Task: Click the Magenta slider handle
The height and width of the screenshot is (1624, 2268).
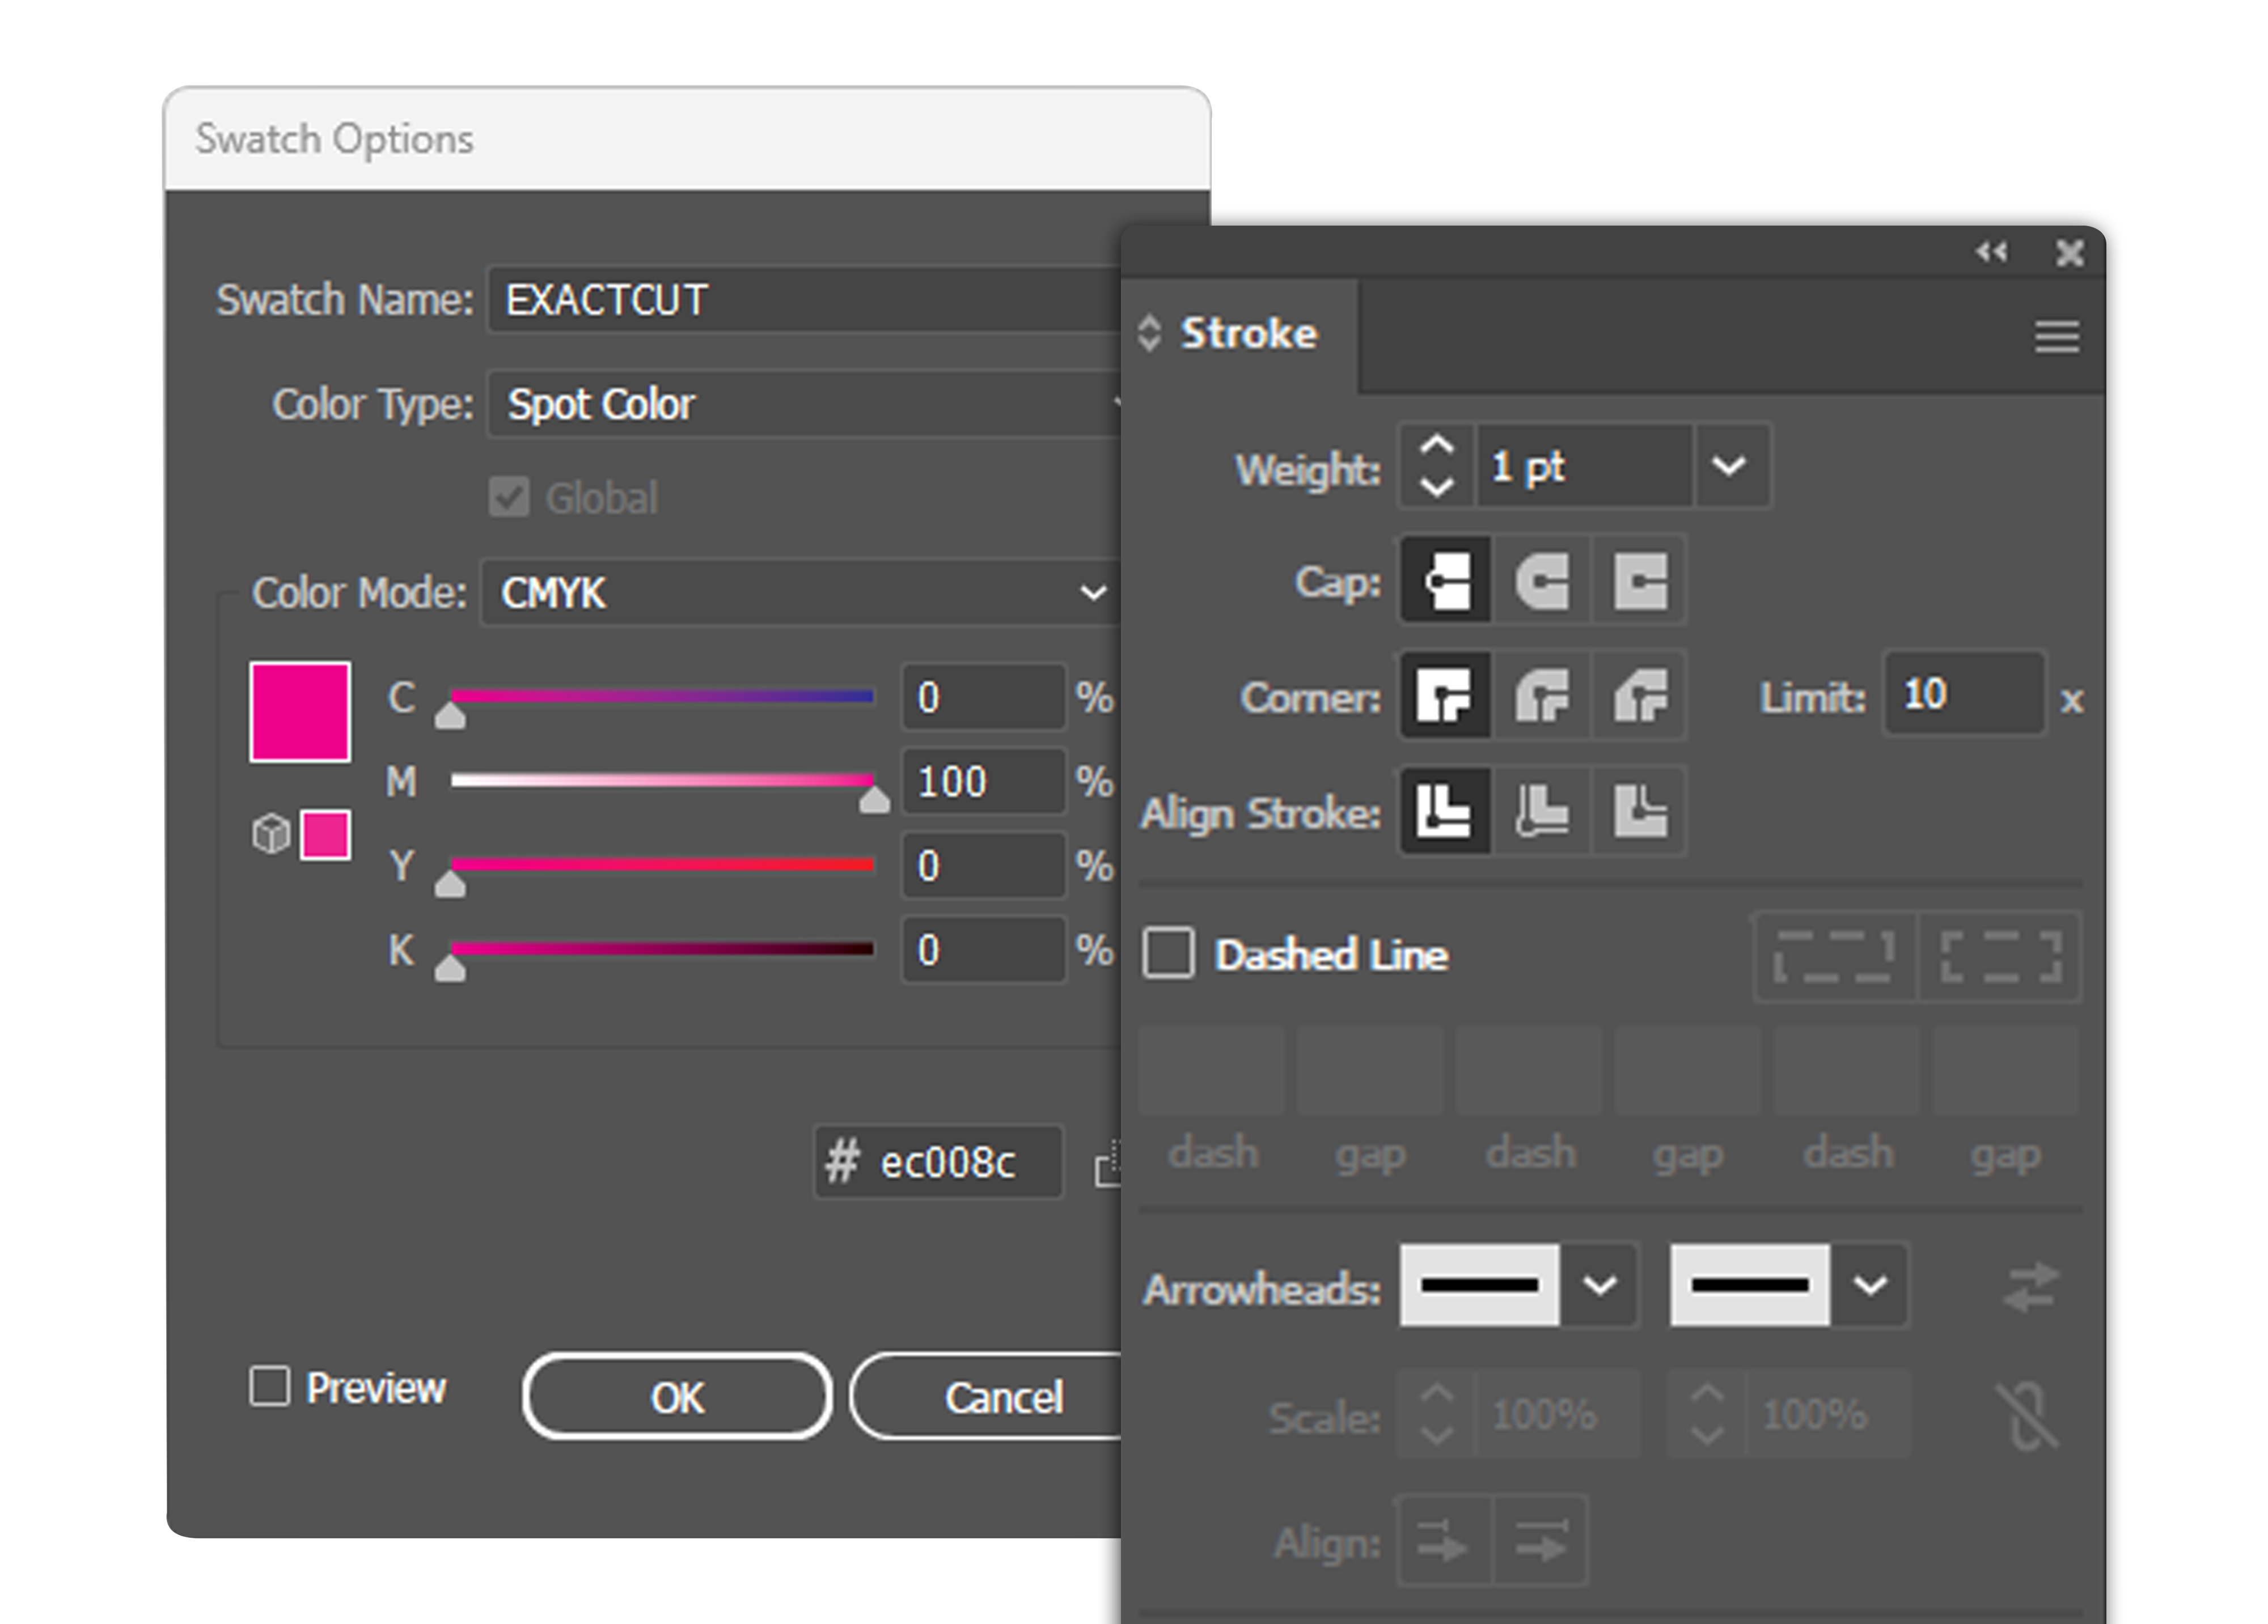Action: (x=875, y=800)
